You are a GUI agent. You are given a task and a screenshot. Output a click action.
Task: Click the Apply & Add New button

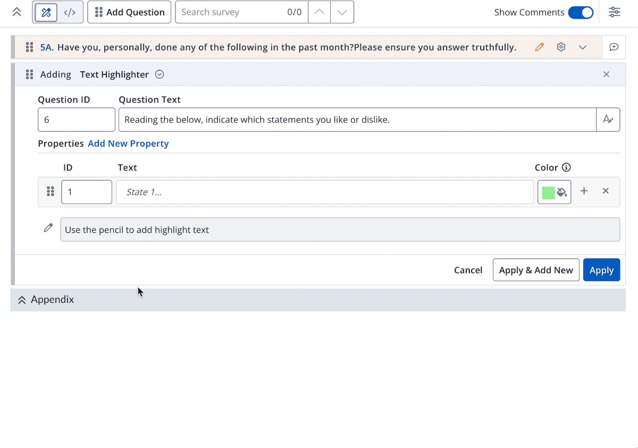click(x=536, y=270)
